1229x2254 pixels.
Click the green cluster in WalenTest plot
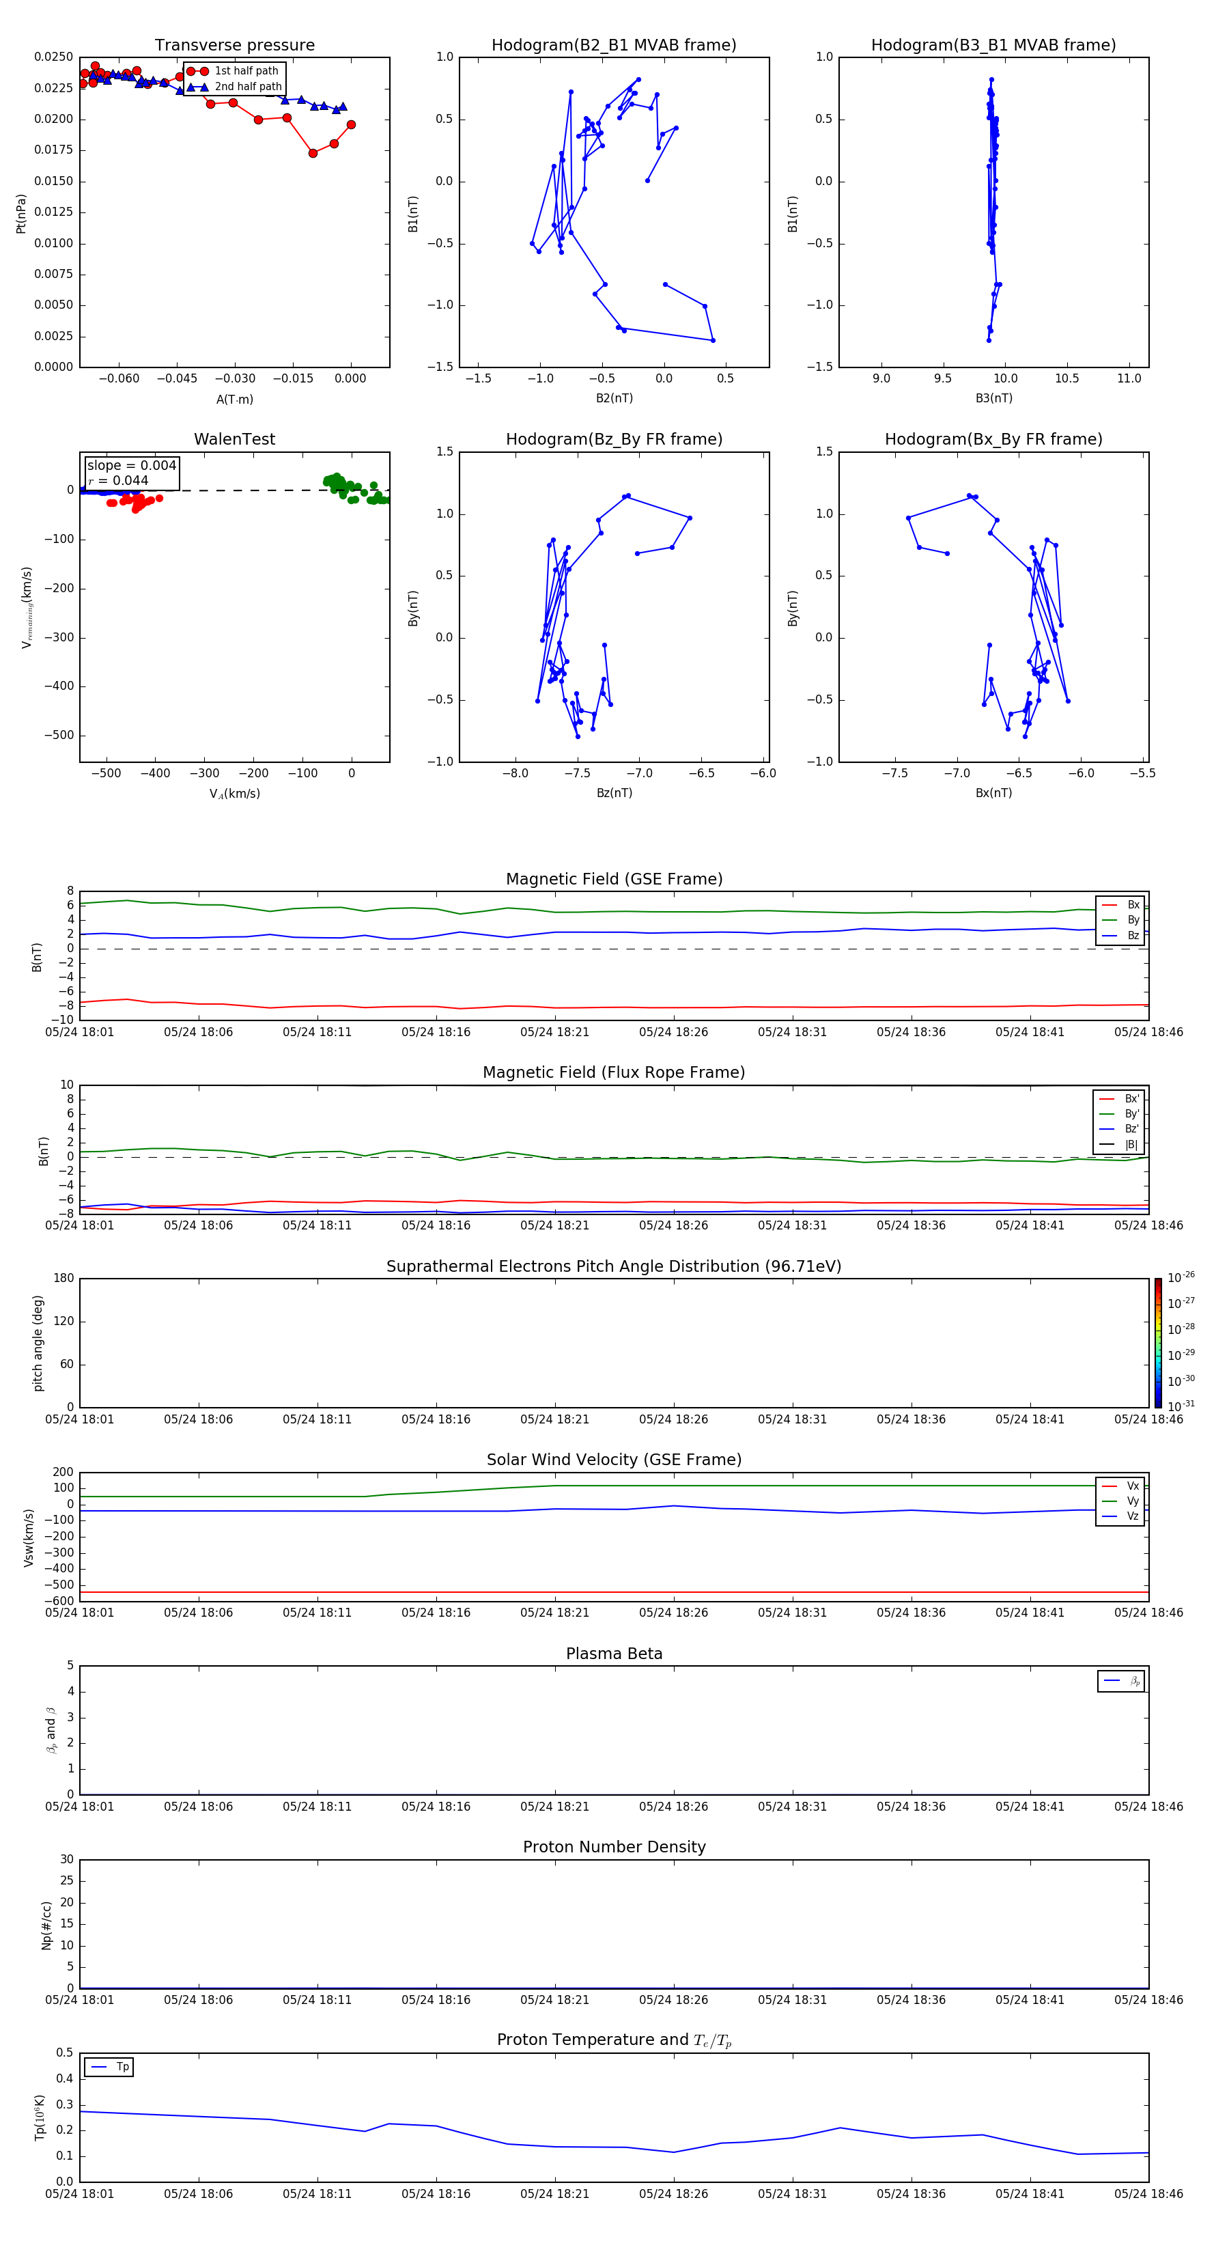coord(354,488)
